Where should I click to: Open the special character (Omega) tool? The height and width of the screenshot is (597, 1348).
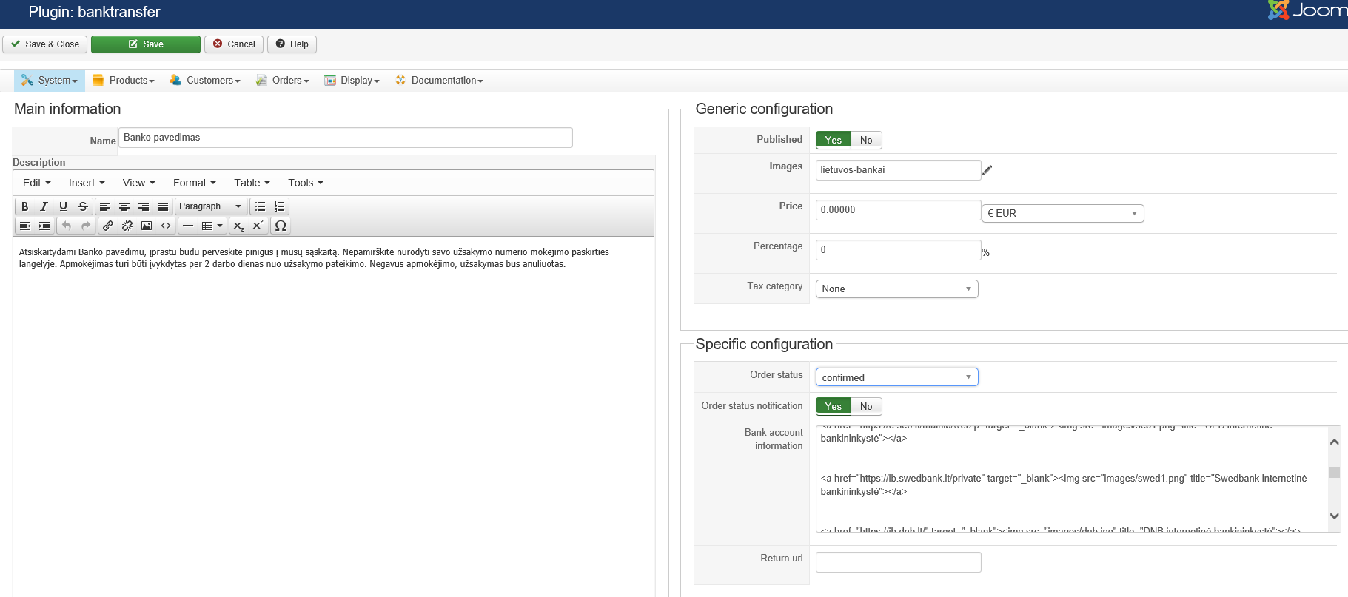point(281,226)
